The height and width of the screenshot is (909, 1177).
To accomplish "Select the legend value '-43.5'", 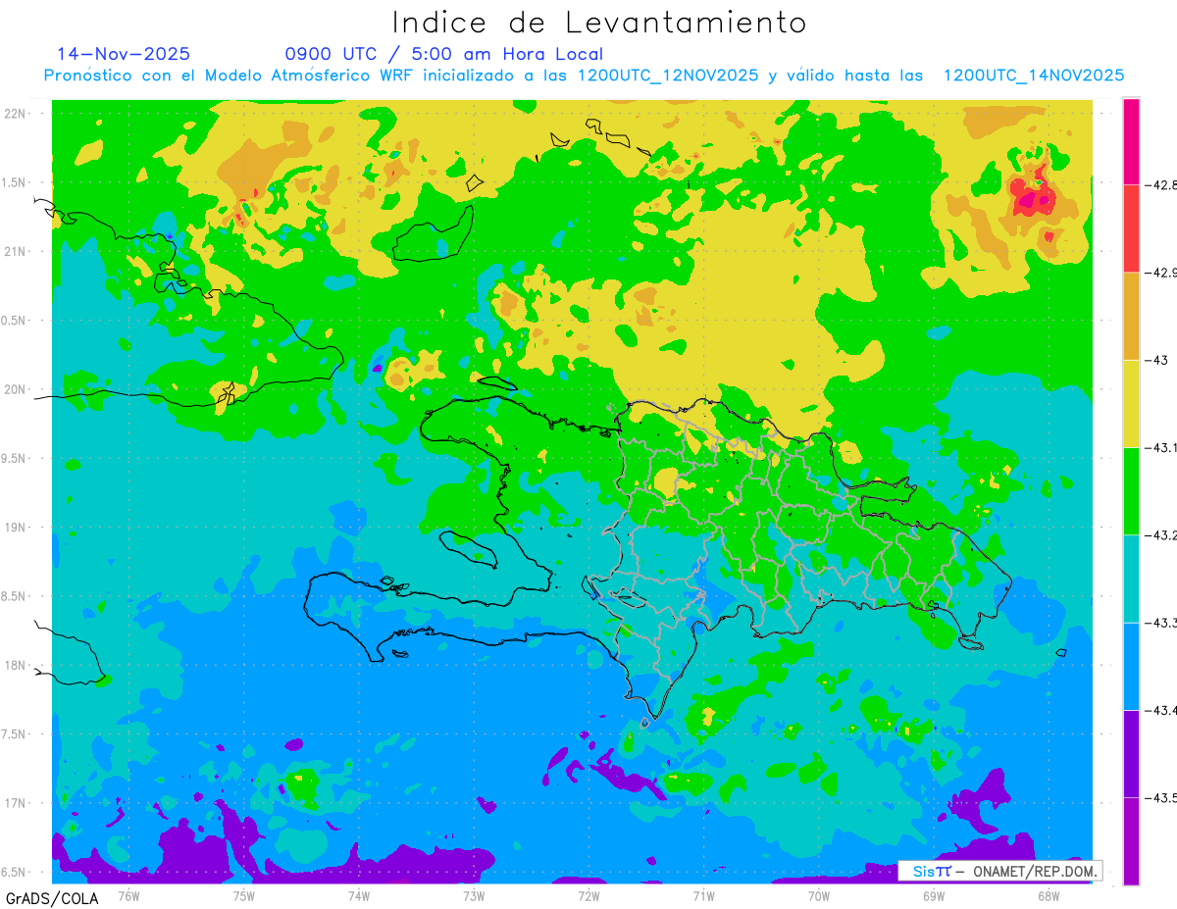I will click(1161, 797).
